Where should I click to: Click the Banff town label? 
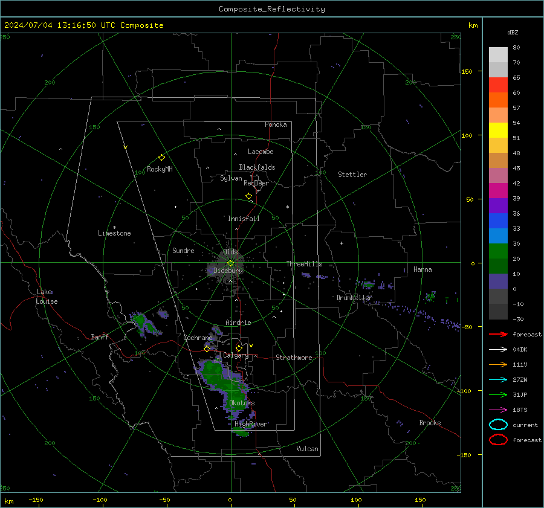tap(100, 336)
